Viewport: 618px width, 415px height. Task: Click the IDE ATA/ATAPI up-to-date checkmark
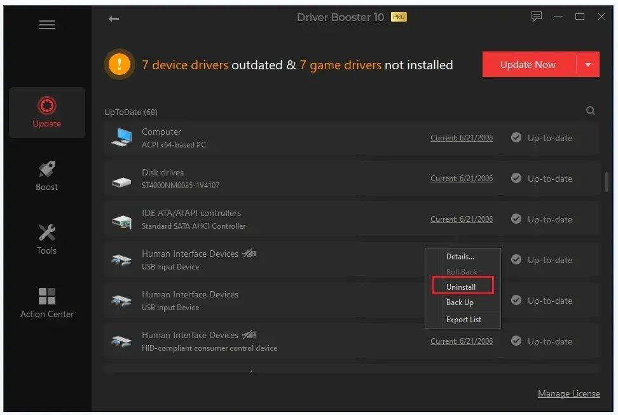coord(516,219)
